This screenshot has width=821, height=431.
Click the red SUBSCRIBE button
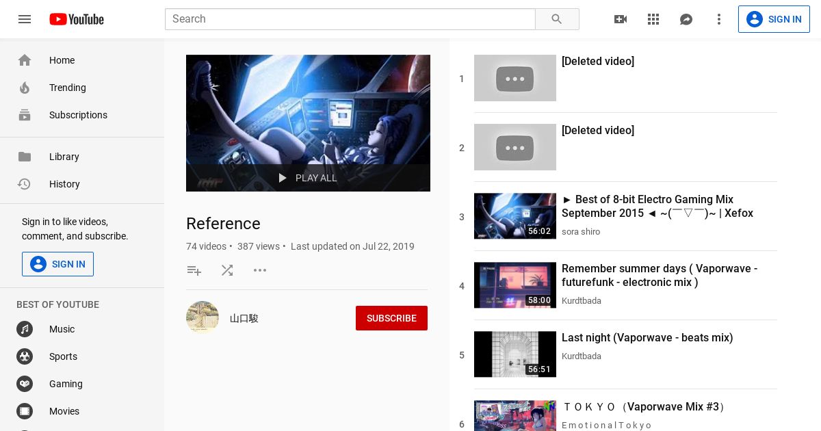[391, 318]
